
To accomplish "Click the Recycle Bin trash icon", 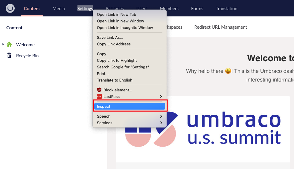I will pos(9,56).
